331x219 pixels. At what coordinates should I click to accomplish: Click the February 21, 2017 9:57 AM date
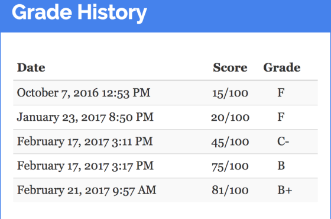click(x=86, y=190)
